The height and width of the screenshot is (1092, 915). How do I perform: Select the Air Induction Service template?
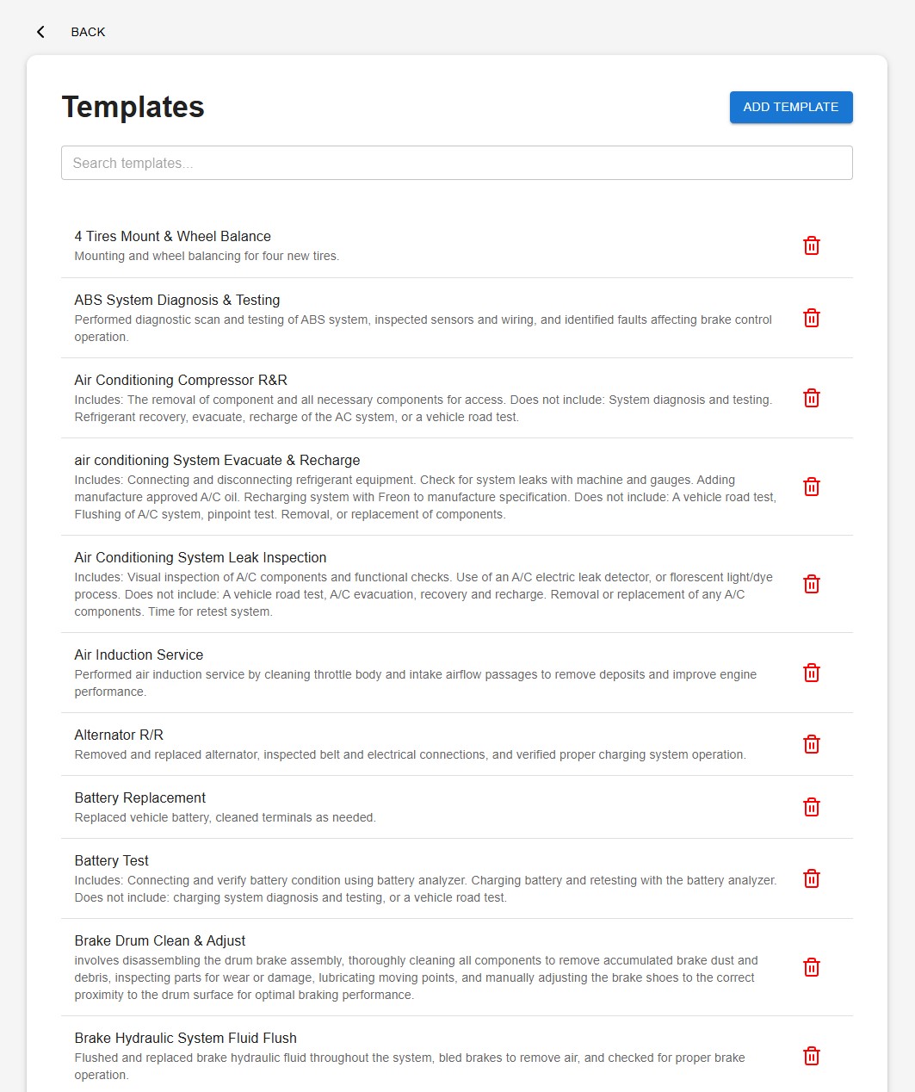point(139,655)
